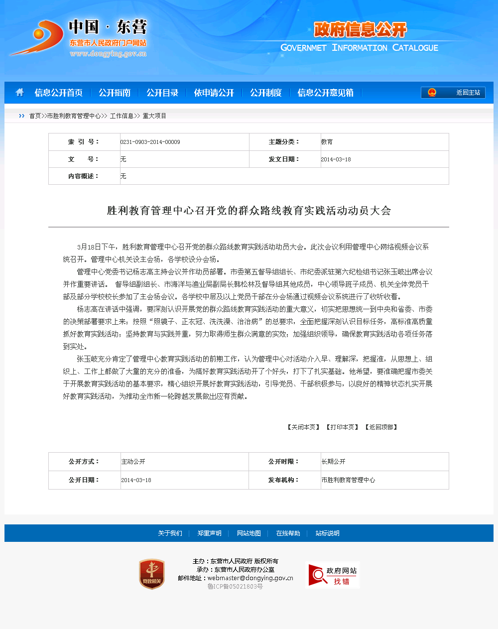Open the 公开指南 menu item

(115, 93)
